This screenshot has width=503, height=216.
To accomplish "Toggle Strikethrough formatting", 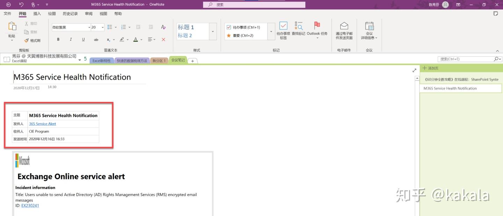I will 96,40.
